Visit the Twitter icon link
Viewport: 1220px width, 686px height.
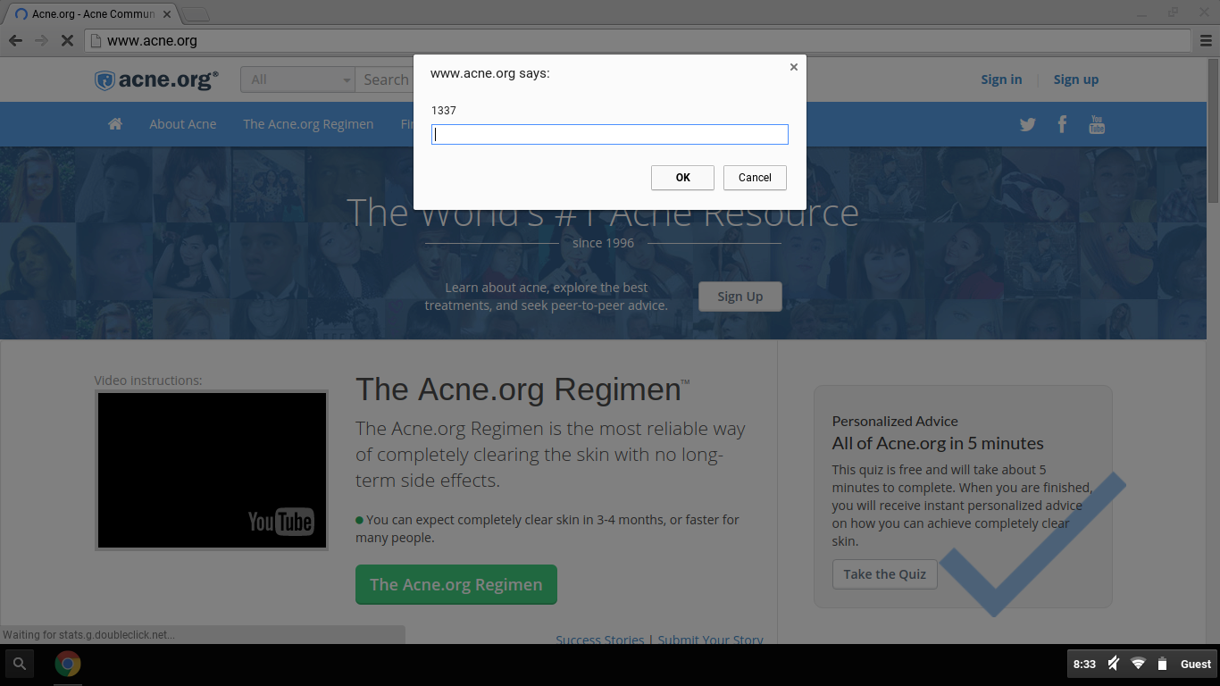[1028, 125]
